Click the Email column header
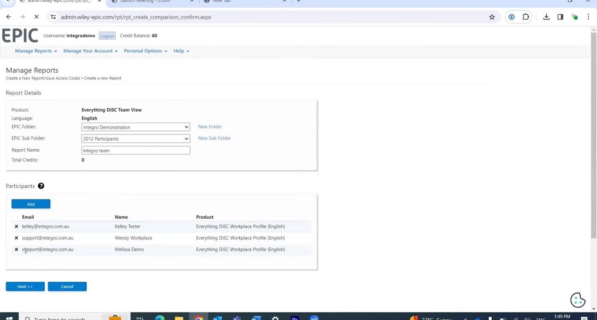The height and width of the screenshot is (320, 597). [28, 217]
